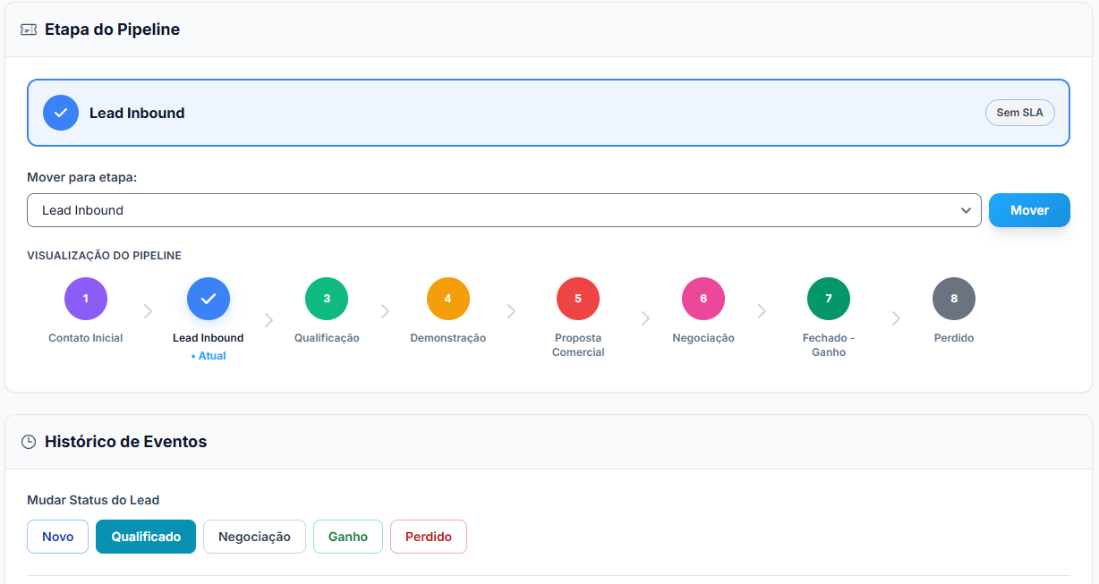1099x584 pixels.
Task: Click chevron arrow after Demonstração stage
Action: click(x=511, y=311)
